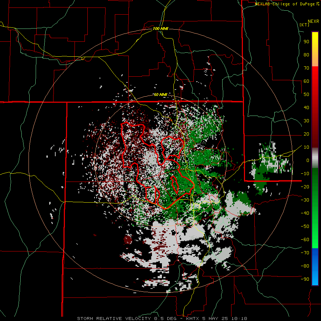Image resolution: width=321 pixels, height=321 pixels.
Task: Click the "-50" scale value
Action: [305, 226]
